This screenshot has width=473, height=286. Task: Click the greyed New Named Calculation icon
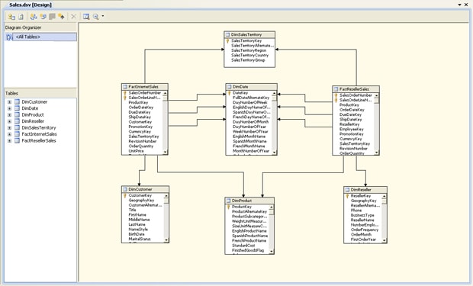[x=52, y=17]
